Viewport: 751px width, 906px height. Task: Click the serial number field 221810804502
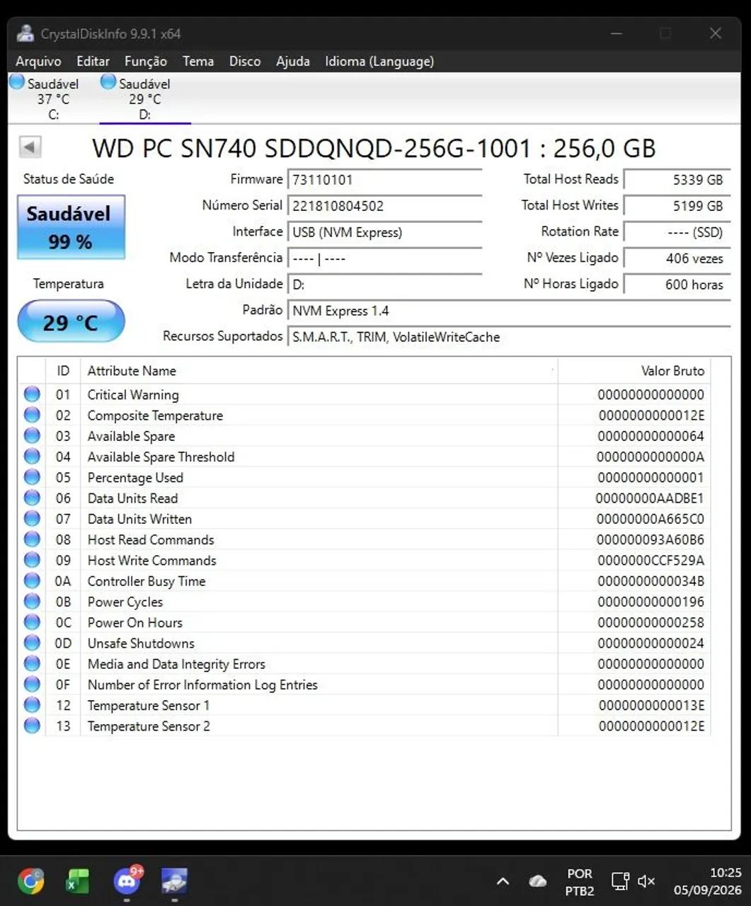pos(384,206)
